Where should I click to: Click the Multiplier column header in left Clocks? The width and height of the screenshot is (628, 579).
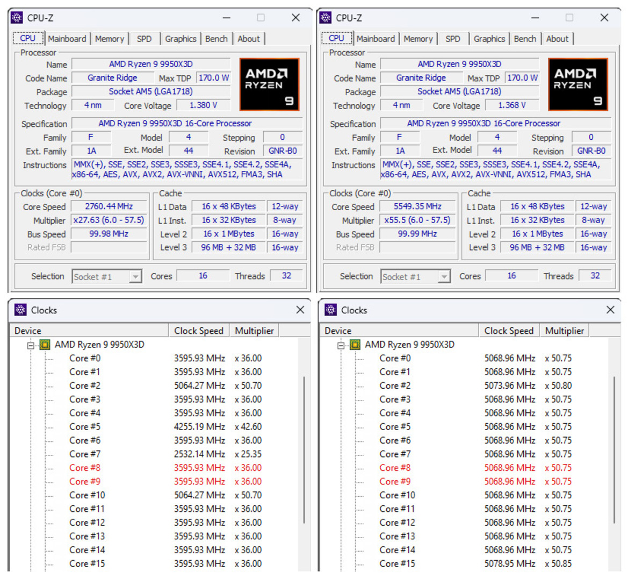pyautogui.click(x=254, y=331)
